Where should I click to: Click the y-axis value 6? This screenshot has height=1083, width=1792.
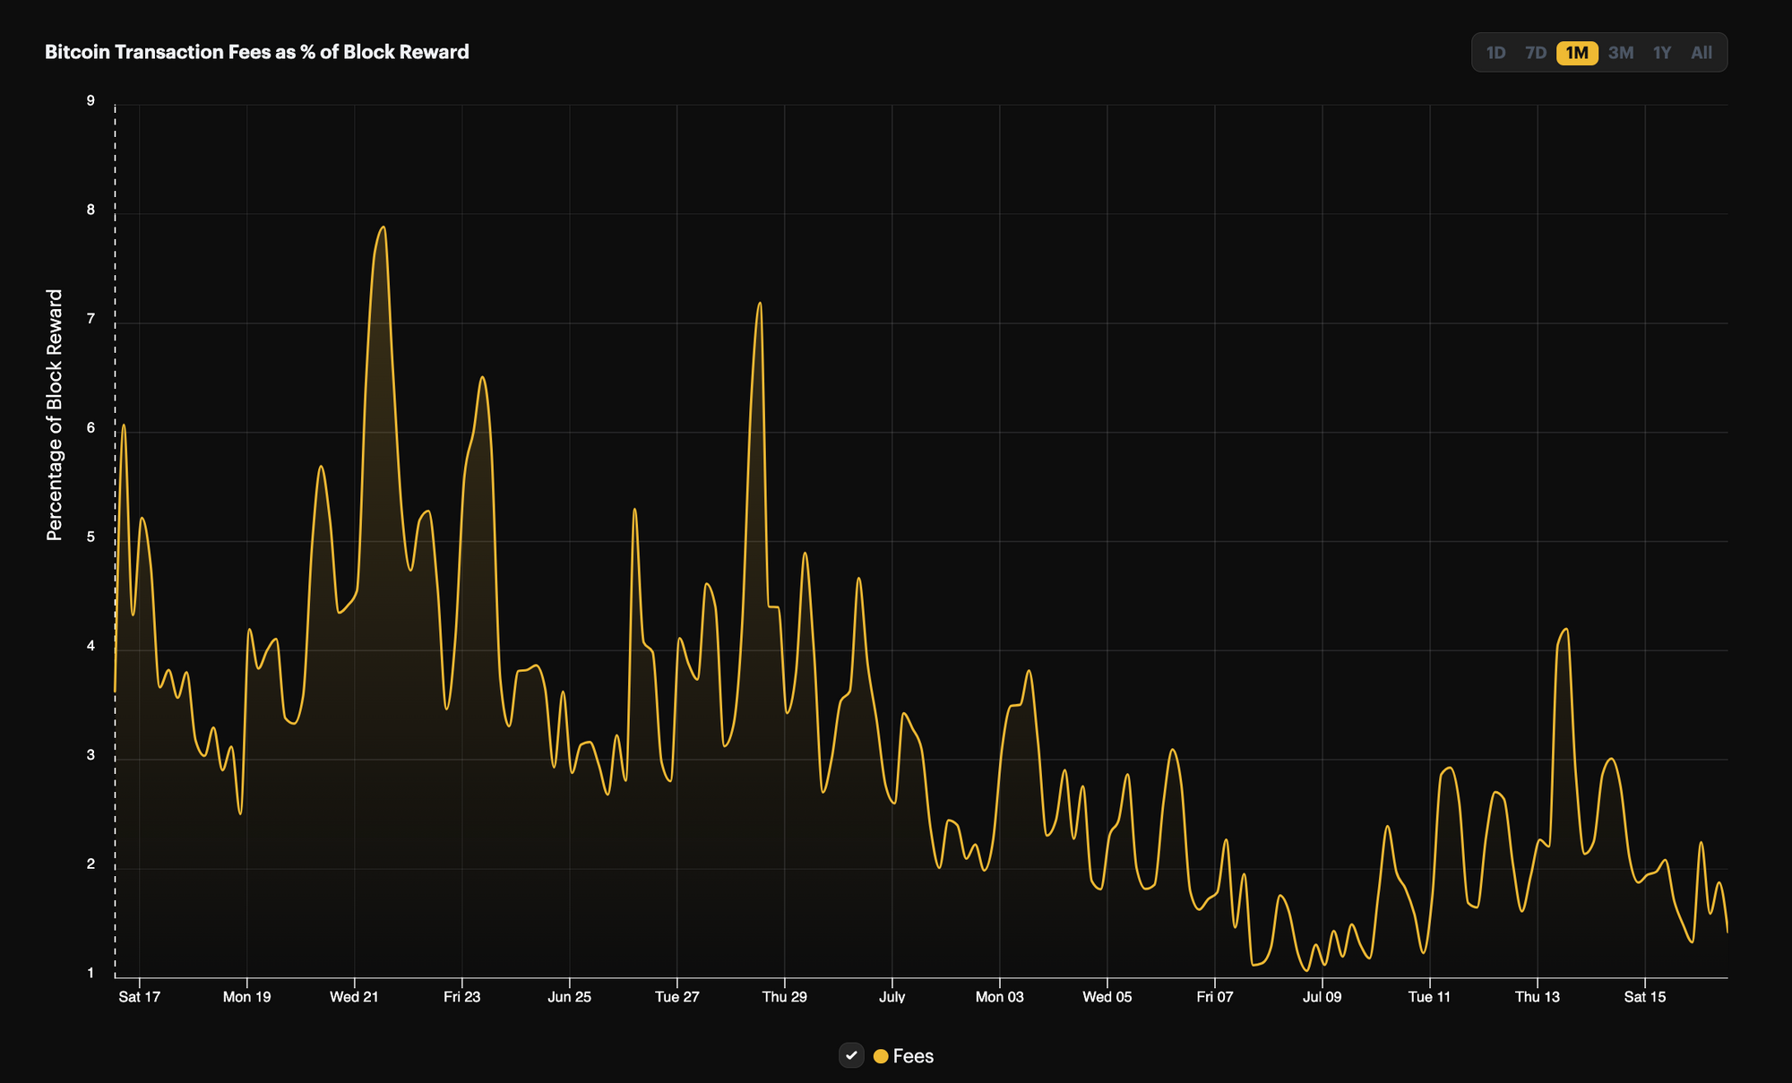(90, 428)
